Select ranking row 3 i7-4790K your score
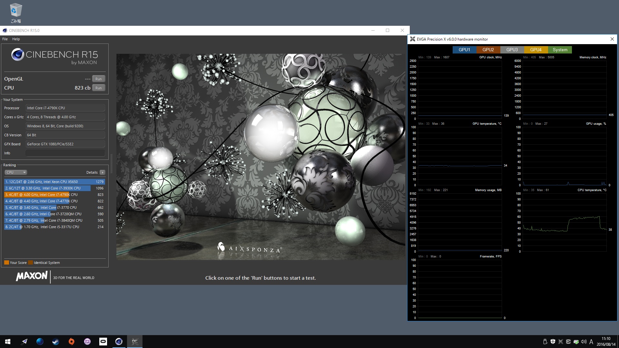 54,195
